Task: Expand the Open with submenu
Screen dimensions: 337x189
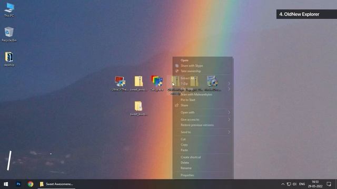Action: (x=203, y=112)
